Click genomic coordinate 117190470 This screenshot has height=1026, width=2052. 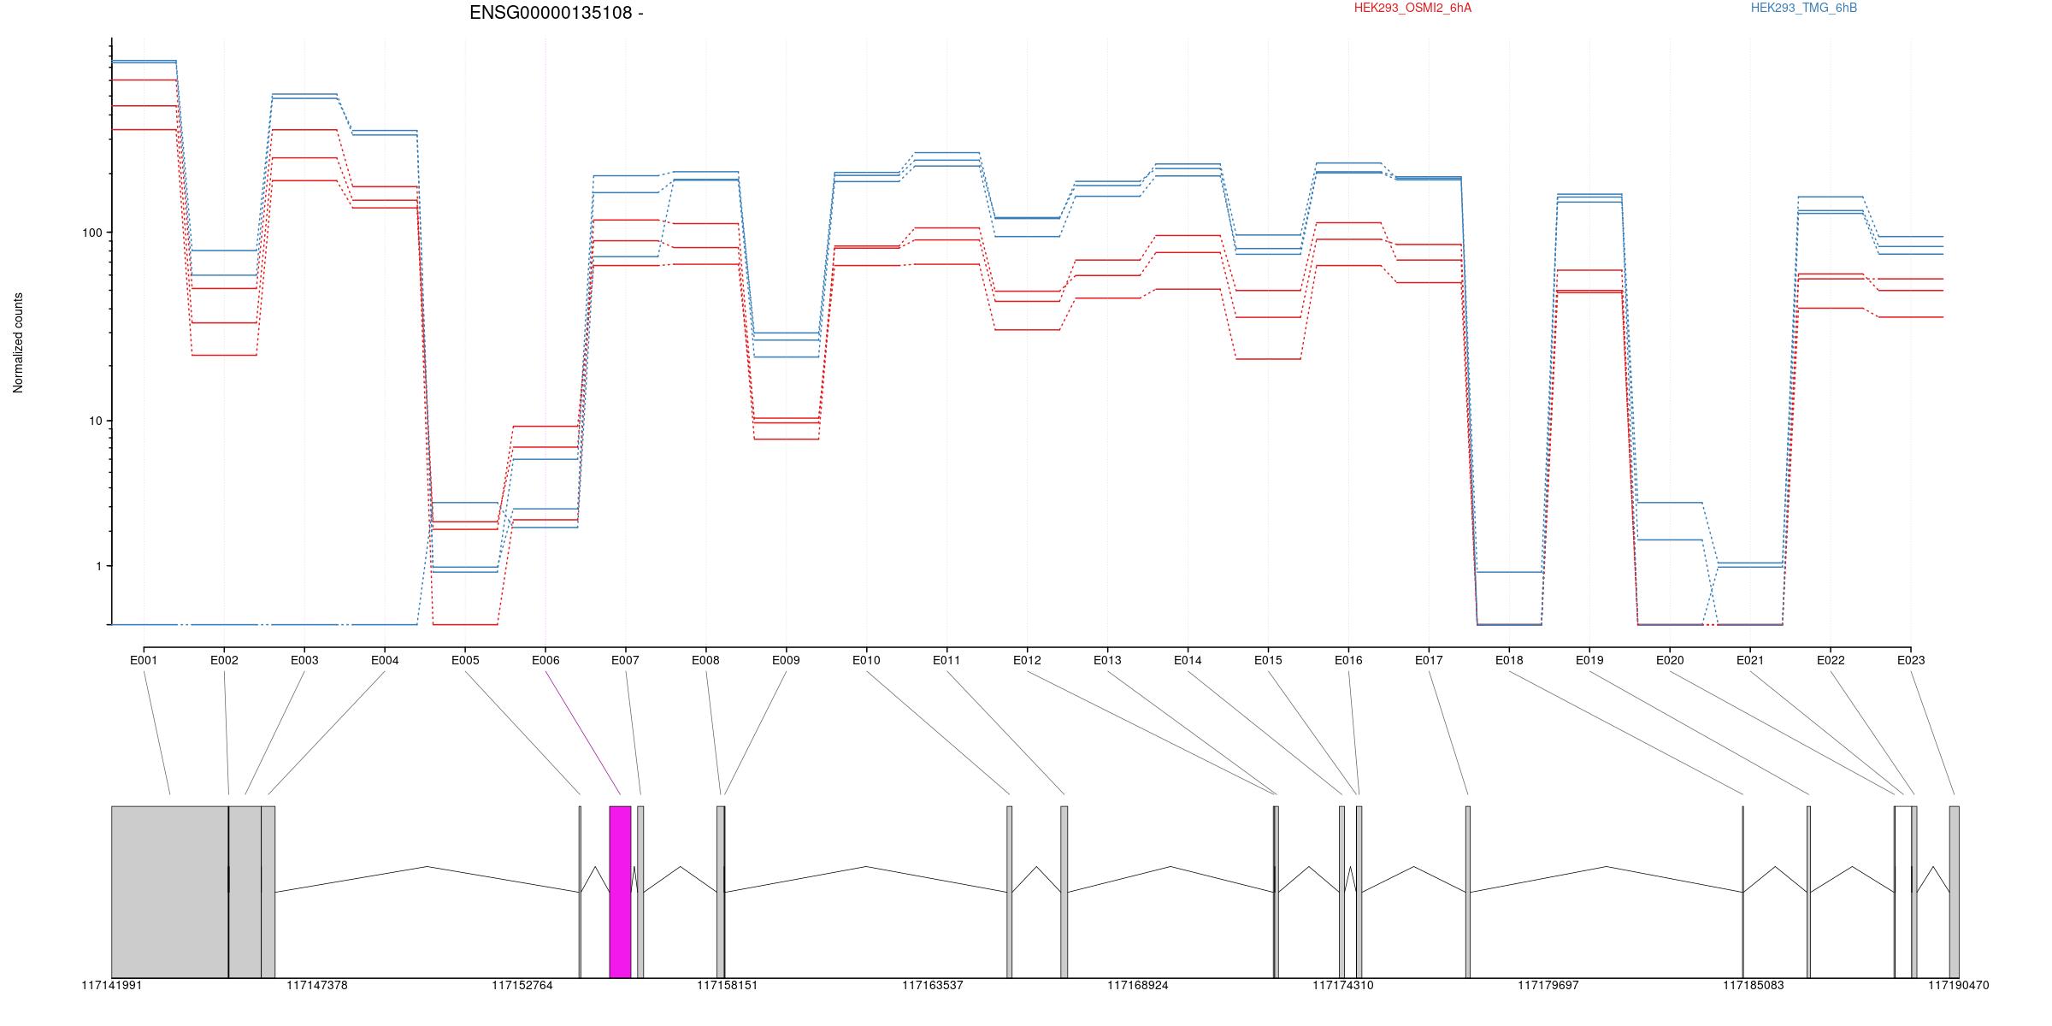click(1959, 986)
